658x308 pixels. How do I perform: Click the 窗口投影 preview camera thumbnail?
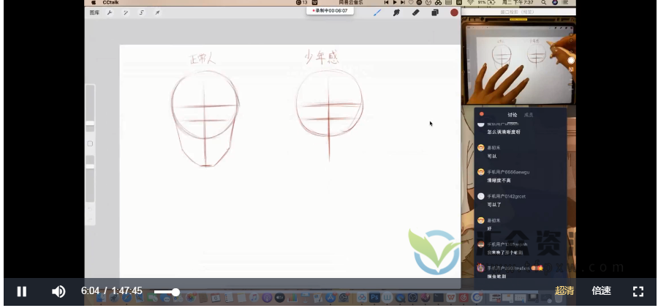(518, 61)
